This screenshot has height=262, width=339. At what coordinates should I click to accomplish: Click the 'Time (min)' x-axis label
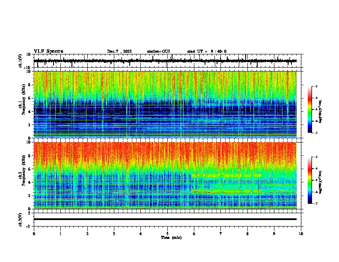[171, 238]
